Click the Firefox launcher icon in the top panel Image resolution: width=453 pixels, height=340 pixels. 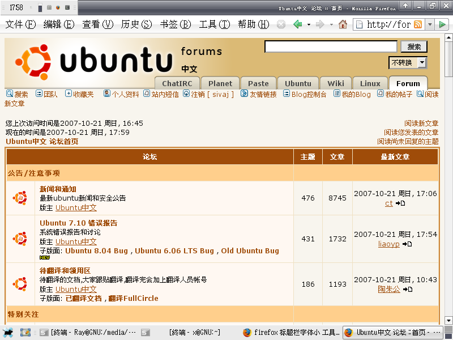pyautogui.click(x=58, y=7)
